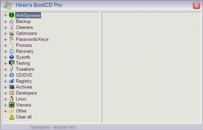
Task: Expand the Registry tree node
Action: coord(5,81)
